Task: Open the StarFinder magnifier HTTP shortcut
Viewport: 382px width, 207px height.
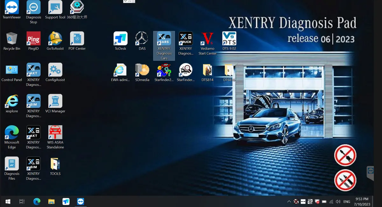Action: pos(186,72)
